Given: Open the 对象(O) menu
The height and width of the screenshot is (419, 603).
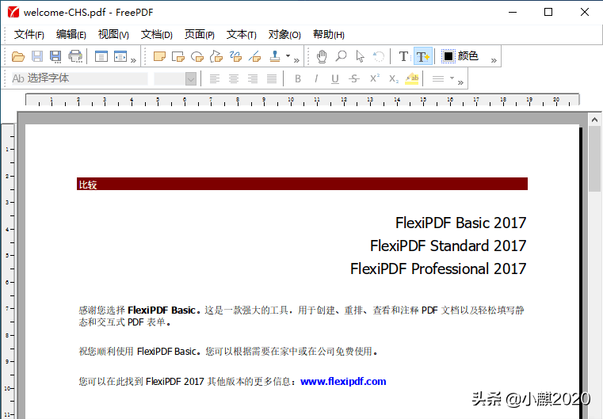Looking at the screenshot, I should pos(284,35).
